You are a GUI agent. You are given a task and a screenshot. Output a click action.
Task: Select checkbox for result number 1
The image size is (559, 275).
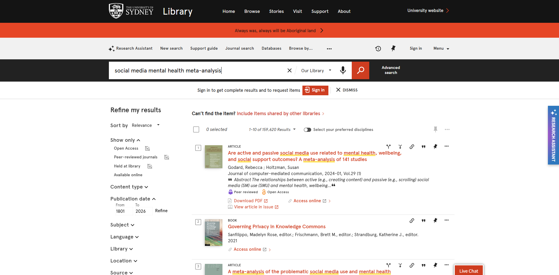coord(198,148)
